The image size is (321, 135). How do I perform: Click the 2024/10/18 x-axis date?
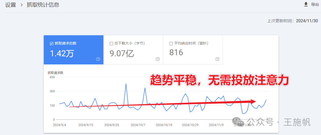click(x=164, y=125)
